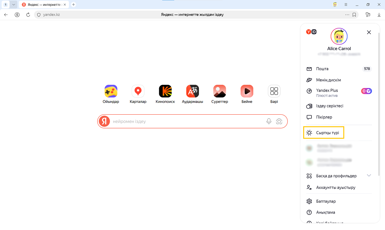Screen dimensions: 385x230
Task: Close the account panel
Action: pyautogui.click(x=369, y=32)
